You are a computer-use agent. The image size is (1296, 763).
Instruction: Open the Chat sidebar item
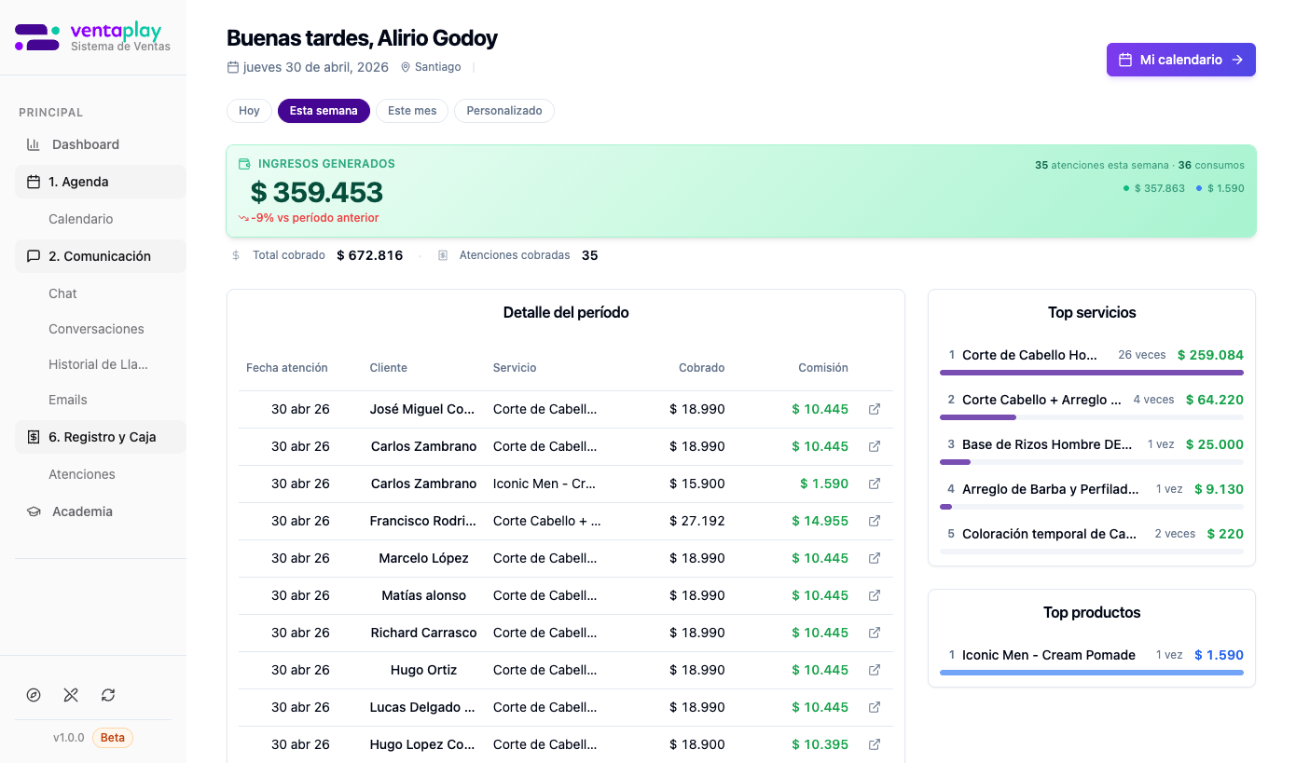click(62, 293)
